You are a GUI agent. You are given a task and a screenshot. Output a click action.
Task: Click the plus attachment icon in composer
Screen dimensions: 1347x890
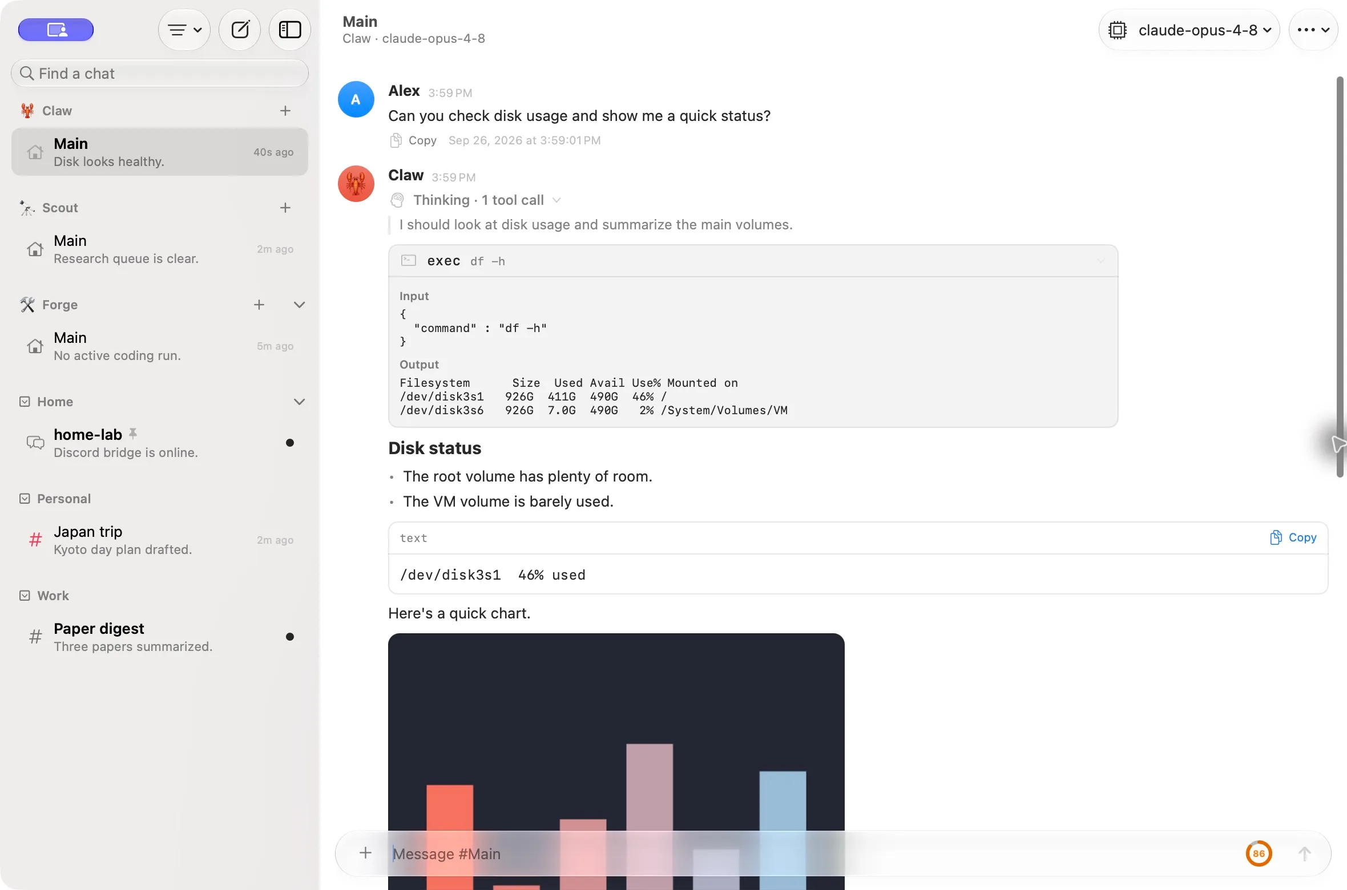[366, 853]
